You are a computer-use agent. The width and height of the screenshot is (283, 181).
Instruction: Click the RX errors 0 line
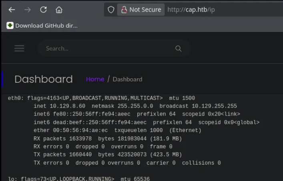point(103,146)
